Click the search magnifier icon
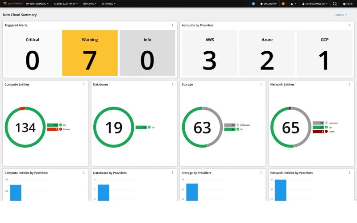Viewport: 357px width, 223px height. click(335, 4)
